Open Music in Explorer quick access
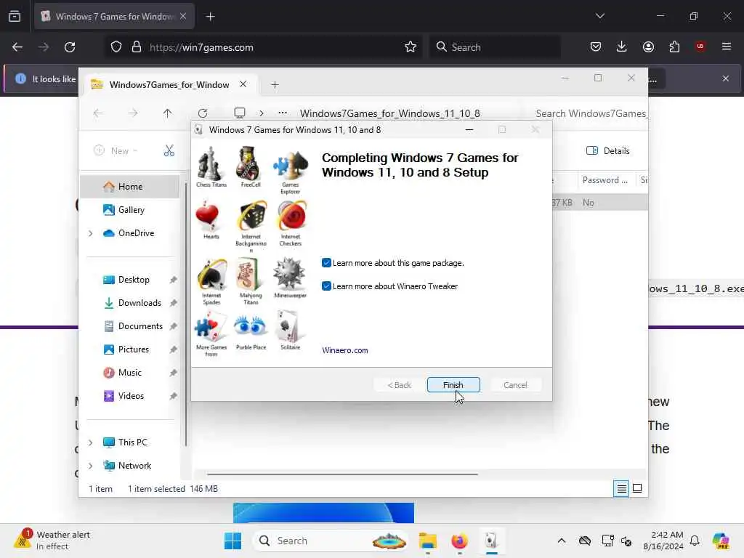 (x=129, y=373)
